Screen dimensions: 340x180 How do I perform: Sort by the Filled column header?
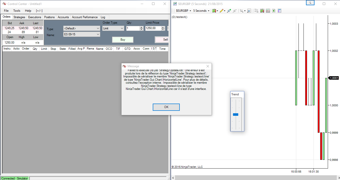pos(72,49)
